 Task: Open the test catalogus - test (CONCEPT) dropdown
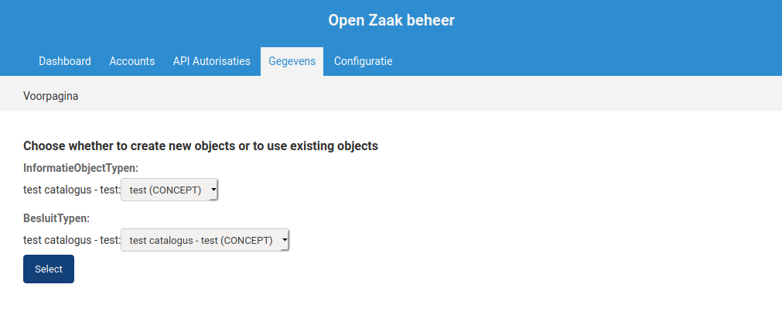(205, 240)
